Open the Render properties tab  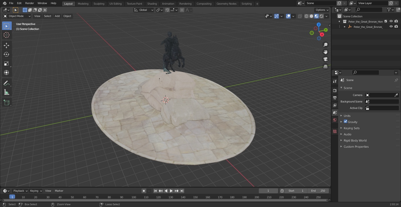(x=335, y=90)
